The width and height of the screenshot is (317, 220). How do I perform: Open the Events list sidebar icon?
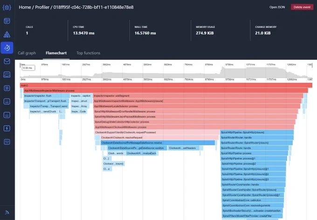[7, 21]
